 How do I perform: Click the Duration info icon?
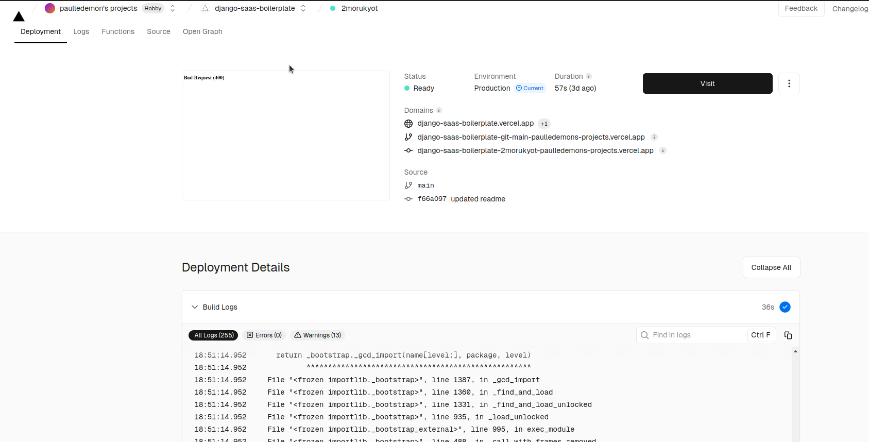tap(589, 76)
